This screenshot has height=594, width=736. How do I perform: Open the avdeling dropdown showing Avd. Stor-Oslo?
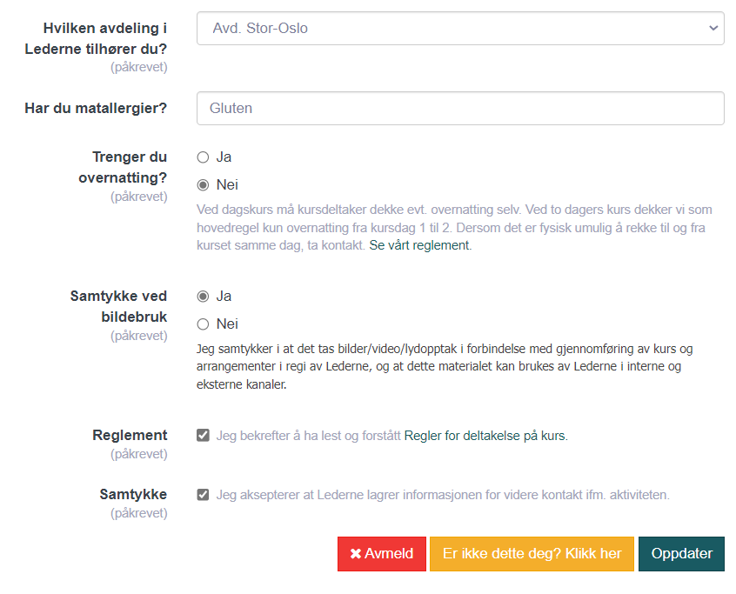coord(460,28)
